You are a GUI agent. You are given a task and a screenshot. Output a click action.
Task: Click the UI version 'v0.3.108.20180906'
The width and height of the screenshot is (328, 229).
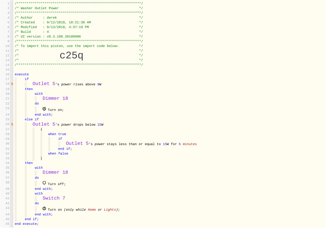pos(64,36)
